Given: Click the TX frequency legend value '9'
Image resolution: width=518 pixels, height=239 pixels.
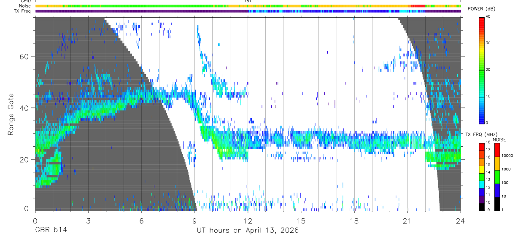Looking at the screenshot, I should coord(489,209).
